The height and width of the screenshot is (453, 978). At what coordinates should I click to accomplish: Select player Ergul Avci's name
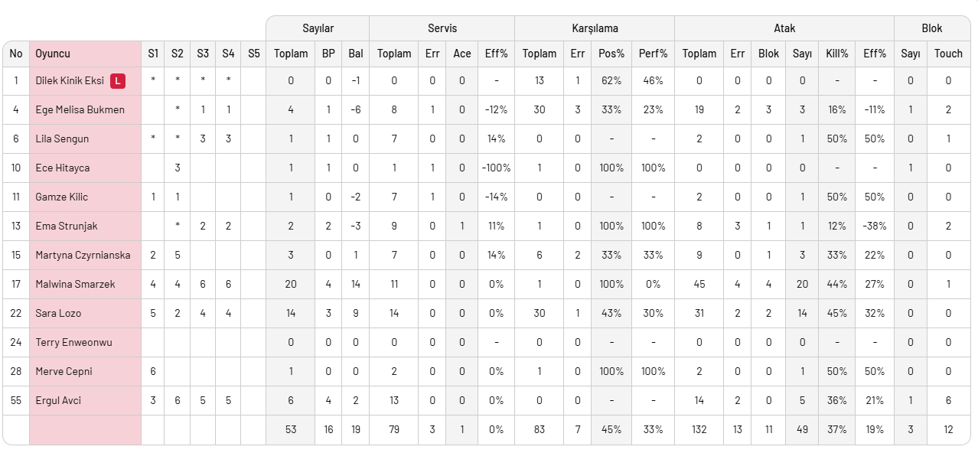pyautogui.click(x=58, y=400)
